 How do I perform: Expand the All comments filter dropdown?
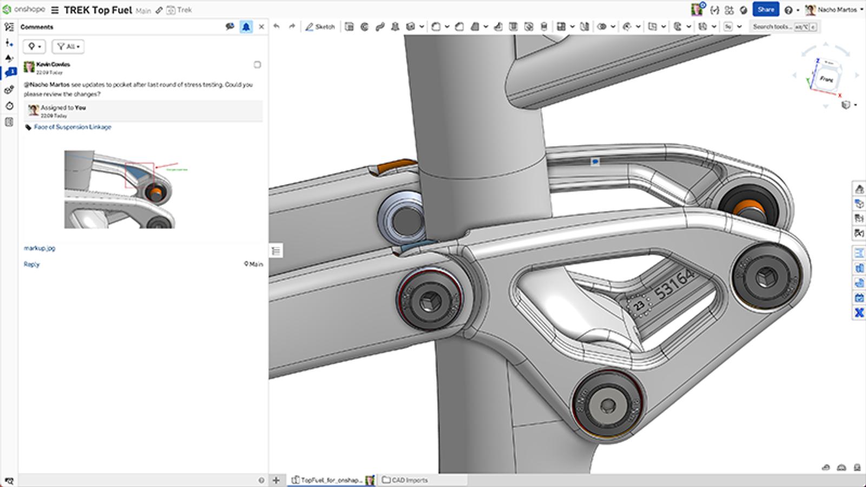pyautogui.click(x=68, y=47)
